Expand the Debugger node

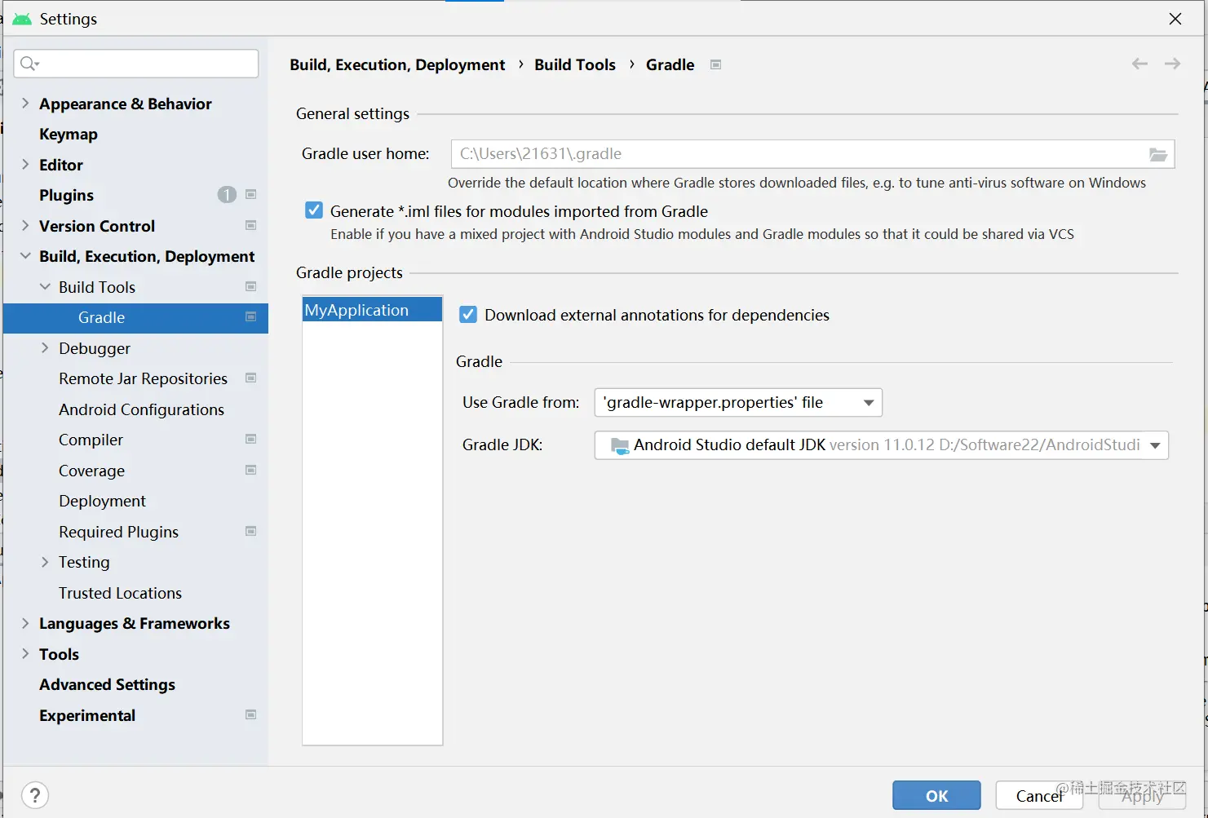point(45,347)
